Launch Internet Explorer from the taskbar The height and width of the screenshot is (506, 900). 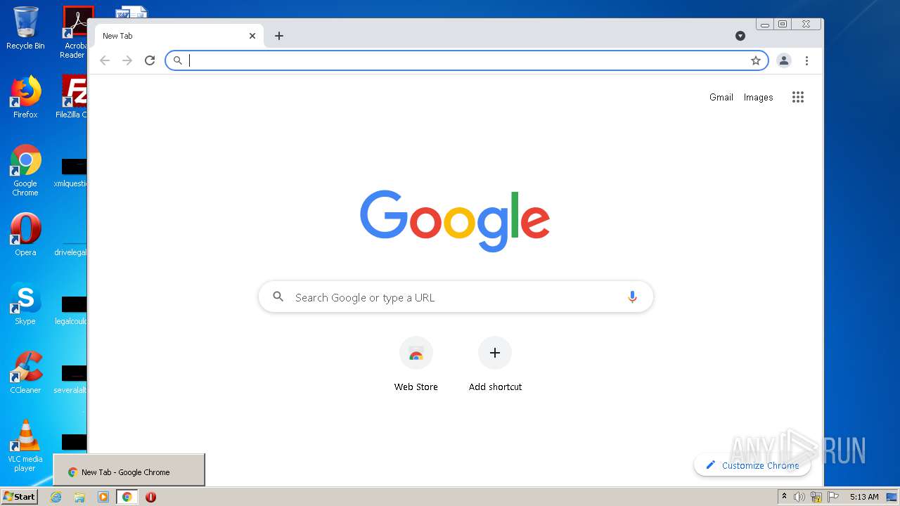(x=56, y=497)
